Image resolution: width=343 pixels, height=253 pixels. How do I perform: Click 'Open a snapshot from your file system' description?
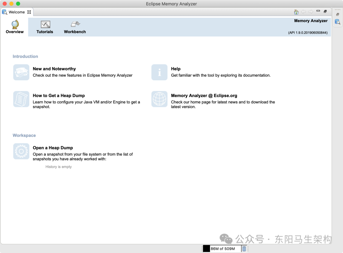(x=83, y=156)
